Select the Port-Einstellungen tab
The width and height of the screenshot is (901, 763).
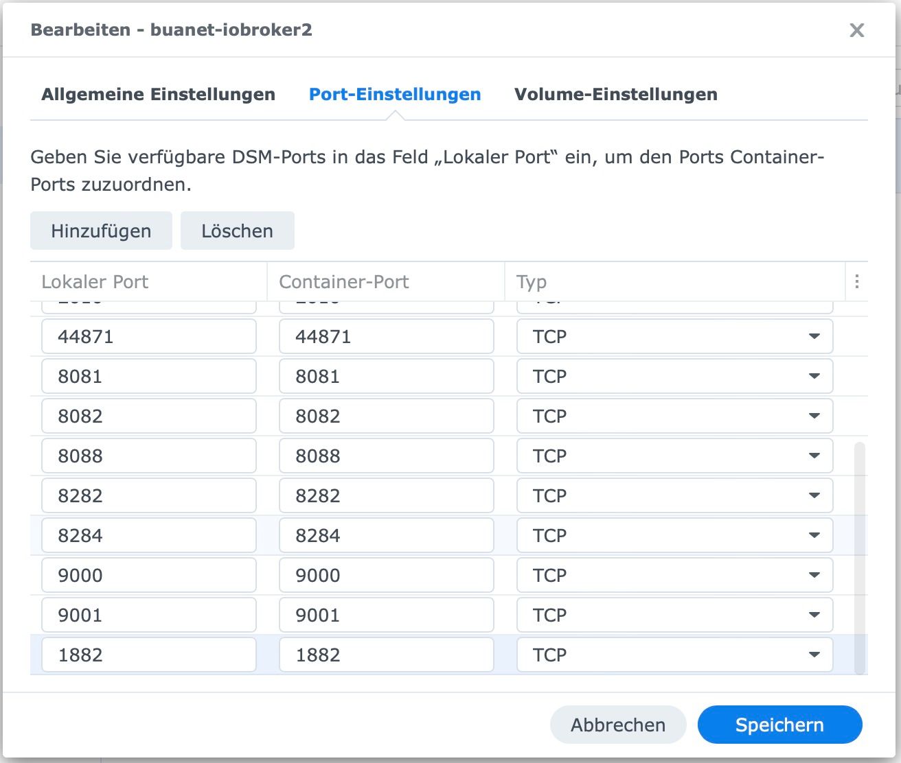pos(395,95)
